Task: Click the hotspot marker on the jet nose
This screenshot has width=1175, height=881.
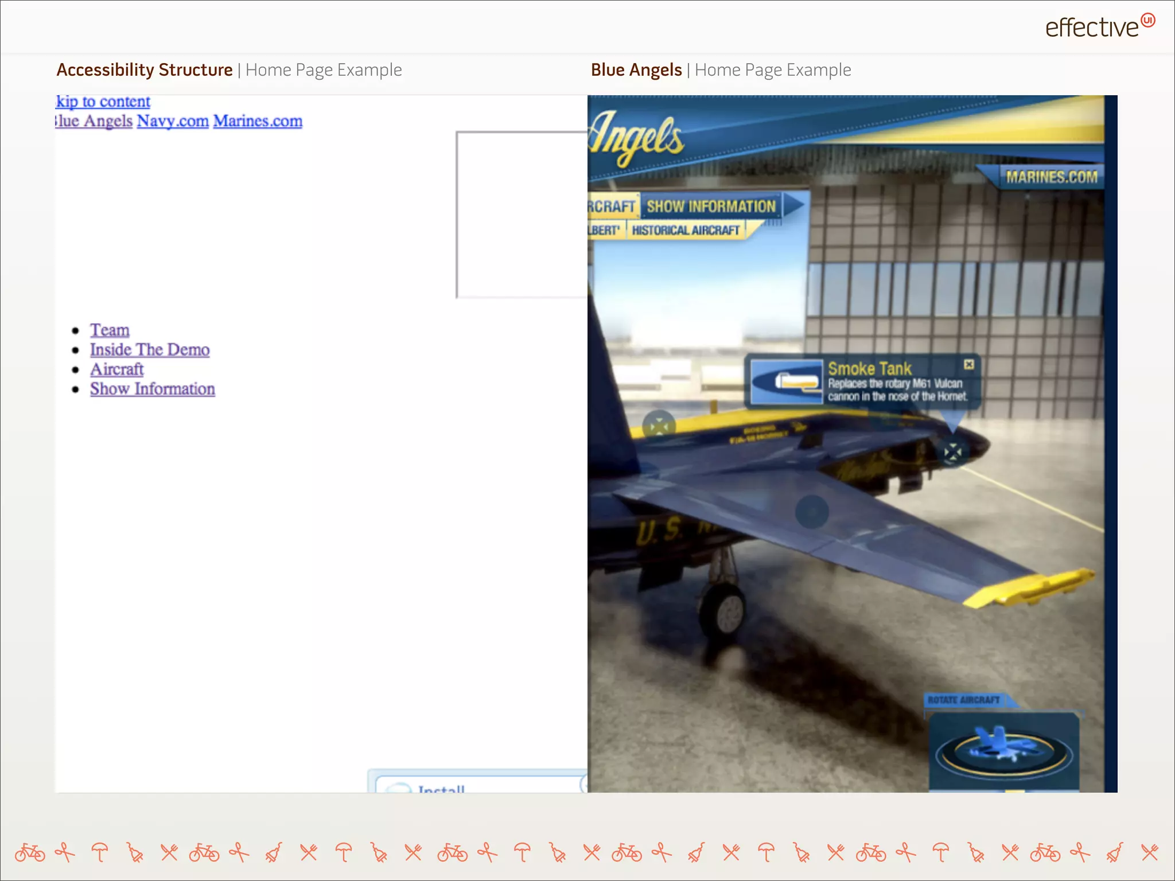Action: (953, 452)
